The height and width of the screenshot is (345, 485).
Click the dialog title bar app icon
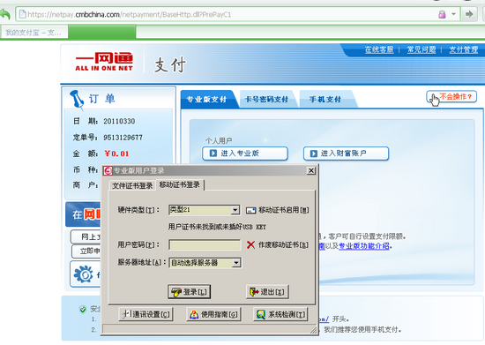[108, 170]
